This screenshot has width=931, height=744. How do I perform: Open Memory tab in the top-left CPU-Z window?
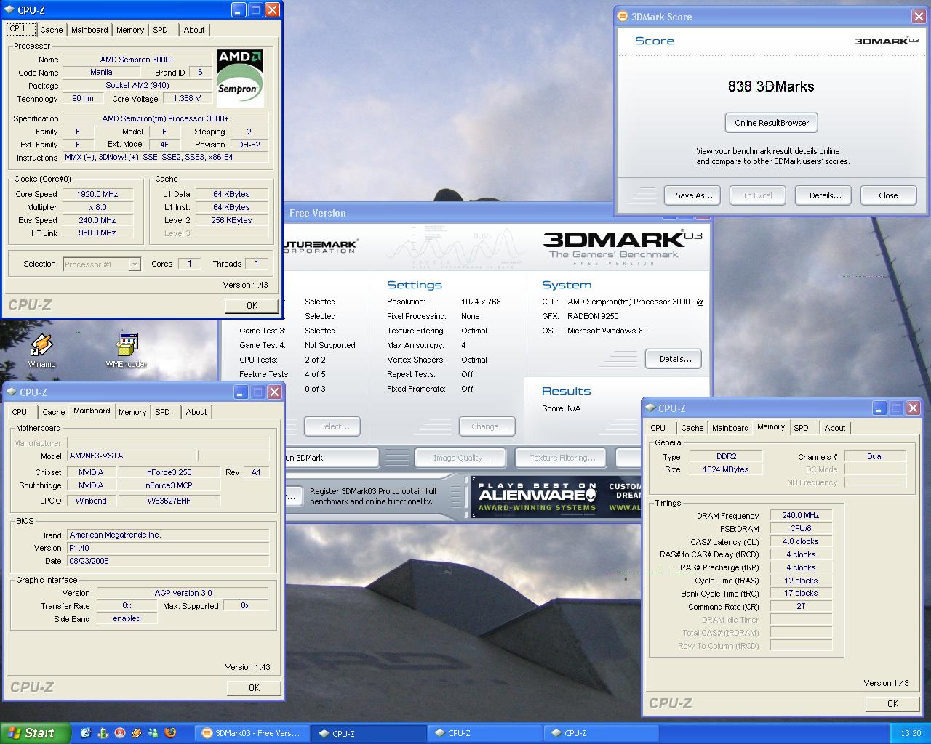pos(130,30)
